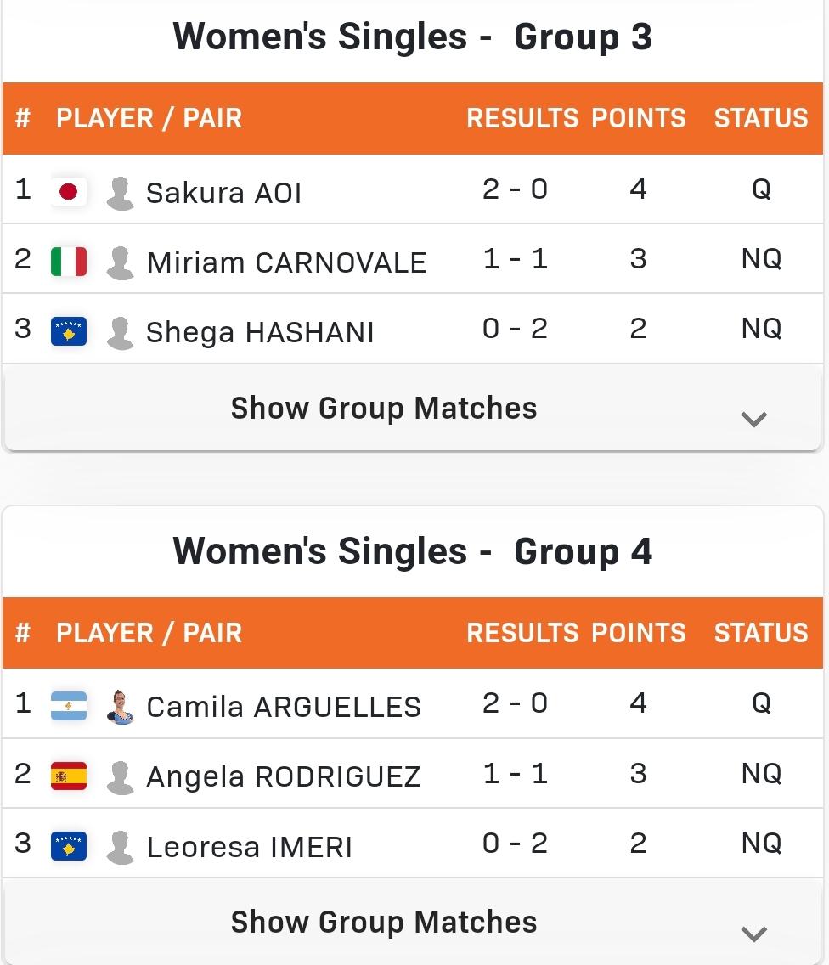Image resolution: width=829 pixels, height=965 pixels.
Task: Open Sakura AOI player name link
Action: pyautogui.click(x=223, y=193)
